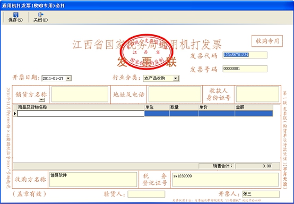The width and height of the screenshot is (294, 204).
Task: Click the first row's 数量 cell
Action: tap(184, 113)
